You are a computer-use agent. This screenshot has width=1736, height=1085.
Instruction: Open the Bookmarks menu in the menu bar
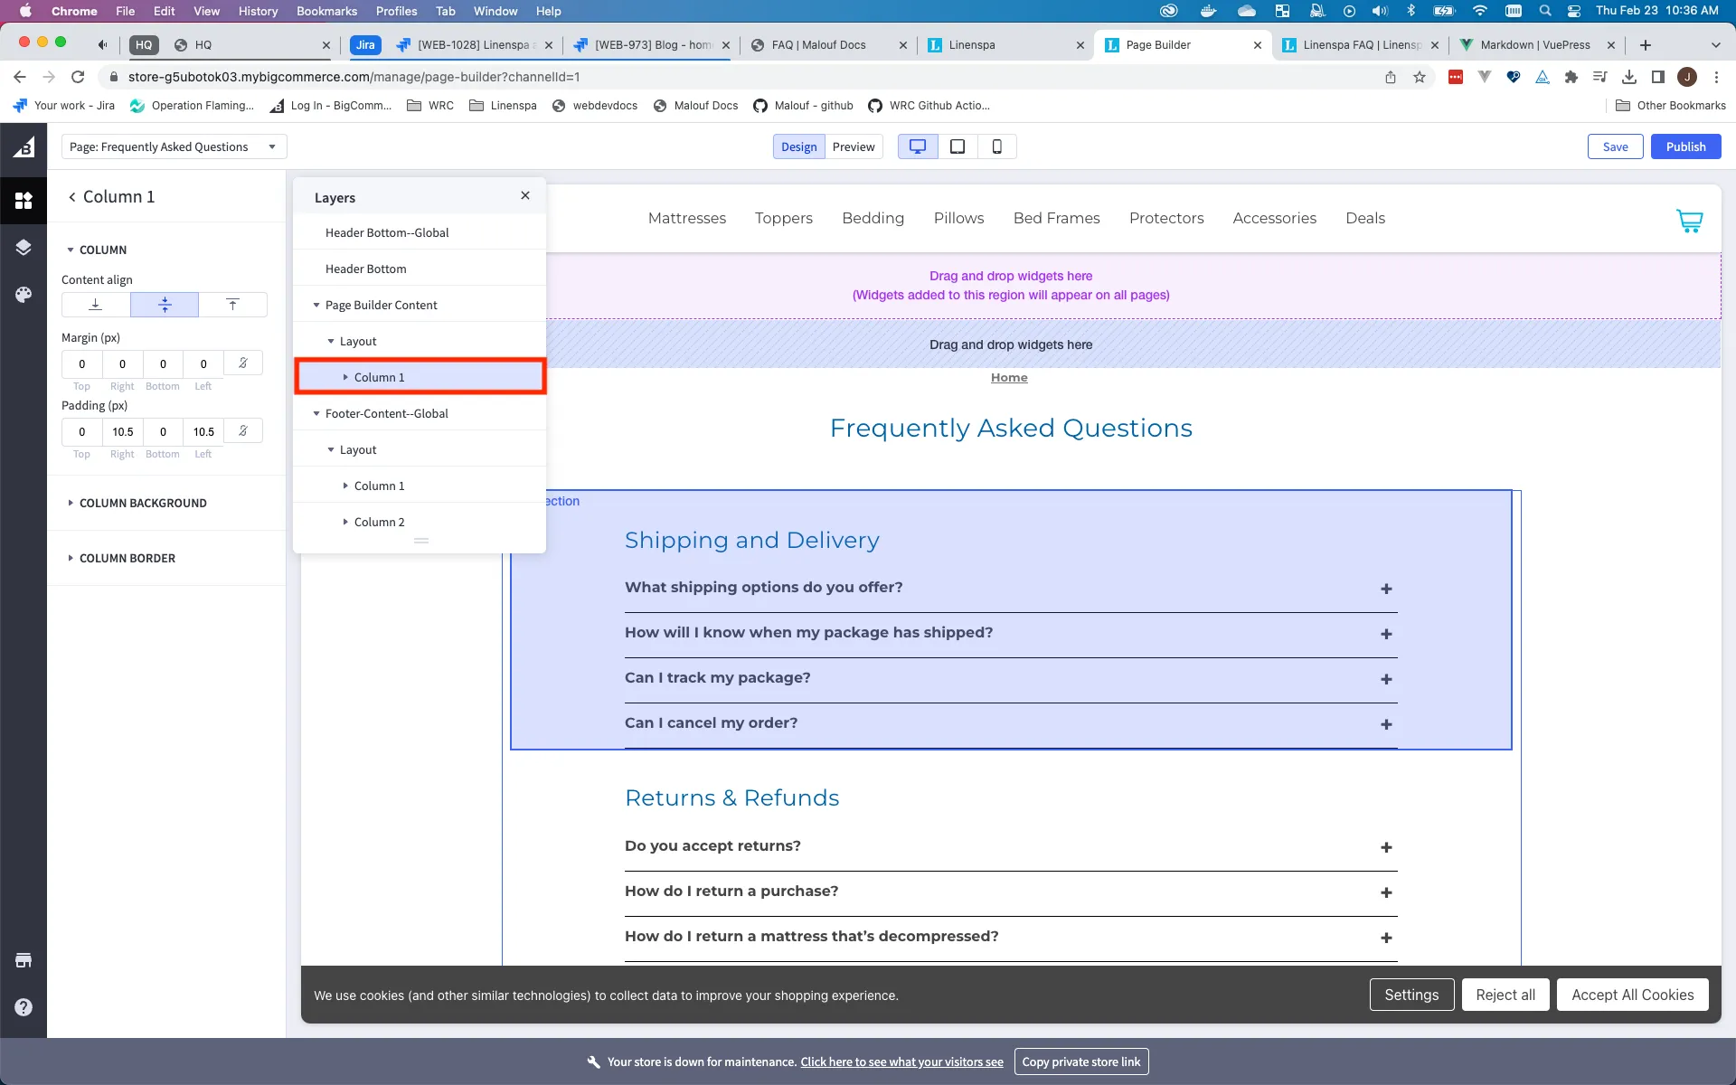(325, 11)
